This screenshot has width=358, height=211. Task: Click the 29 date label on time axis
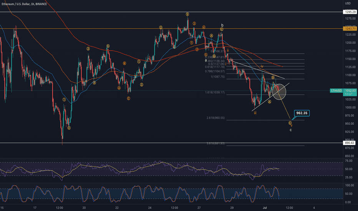[232, 208]
